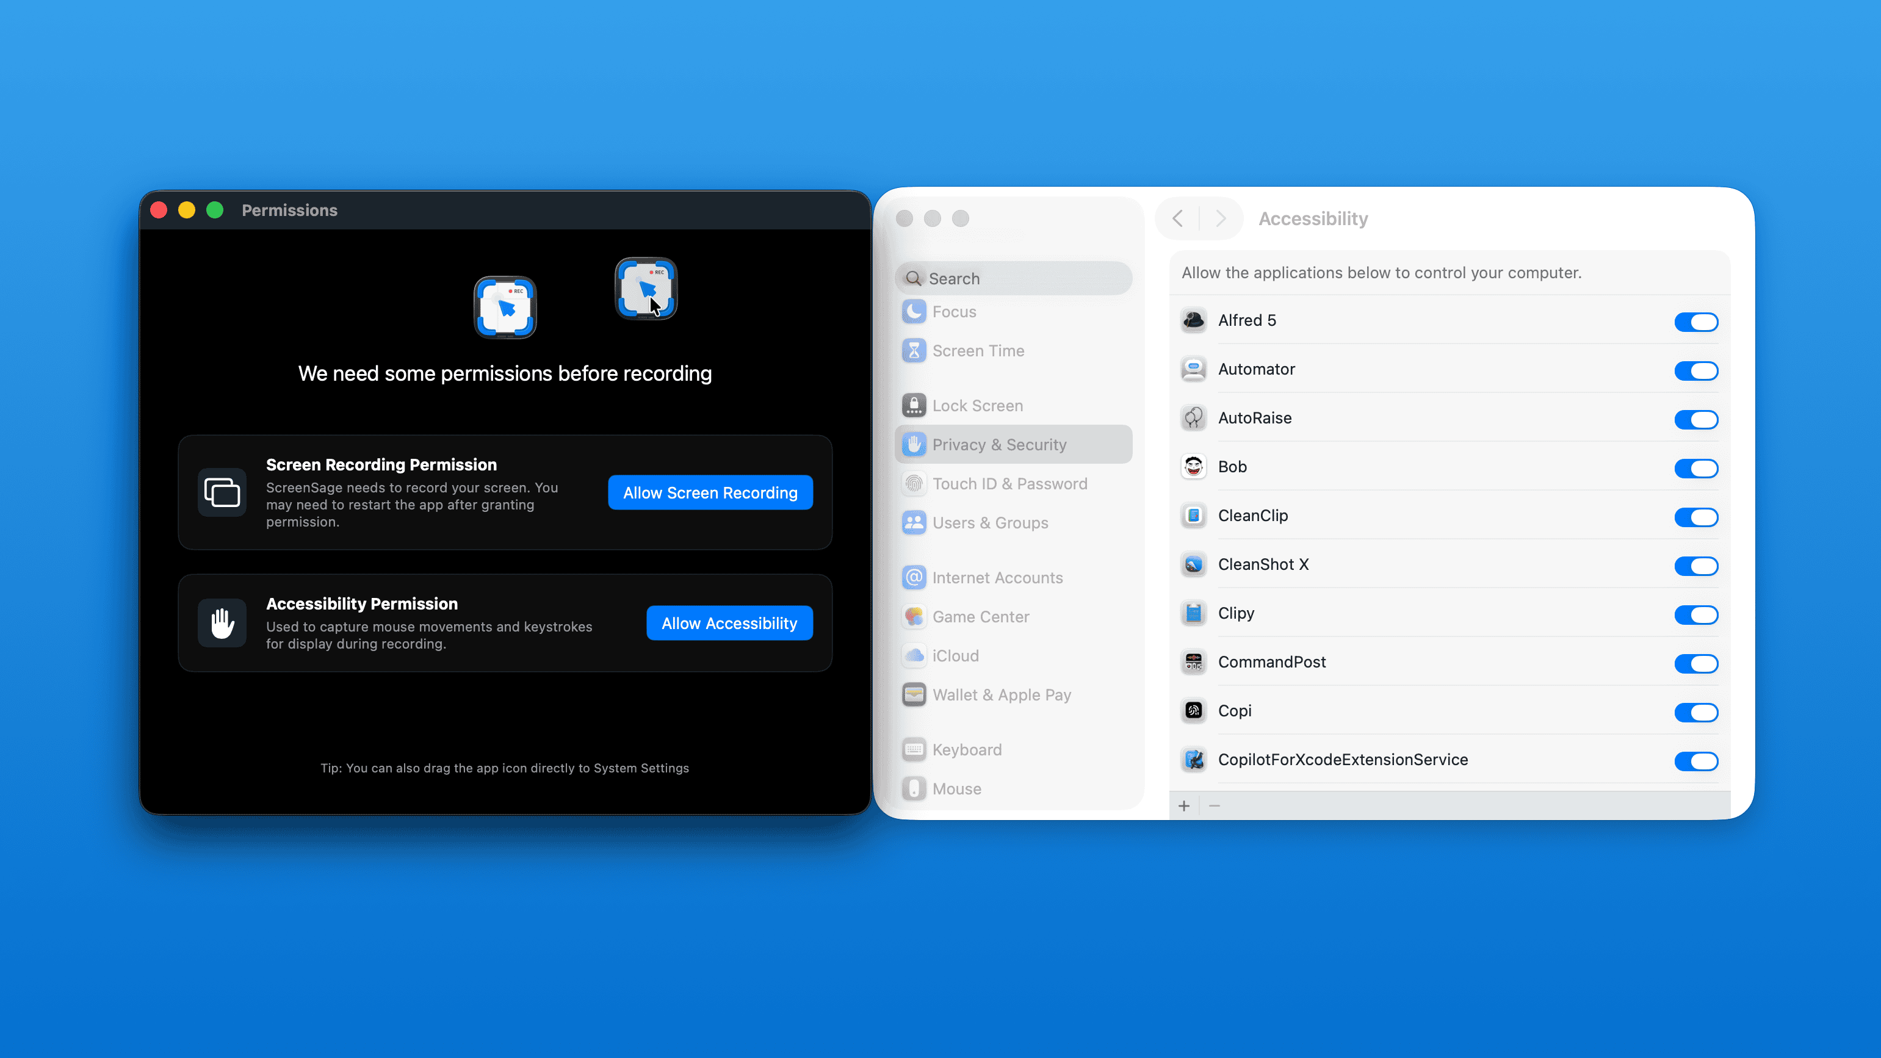This screenshot has width=1881, height=1058.
Task: Click the minus icon below the app list
Action: point(1215,805)
